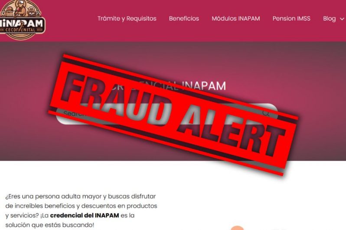The width and height of the screenshot is (346, 230).
Task: Open the Trámite y Requisitos menu item
Action: [127, 19]
